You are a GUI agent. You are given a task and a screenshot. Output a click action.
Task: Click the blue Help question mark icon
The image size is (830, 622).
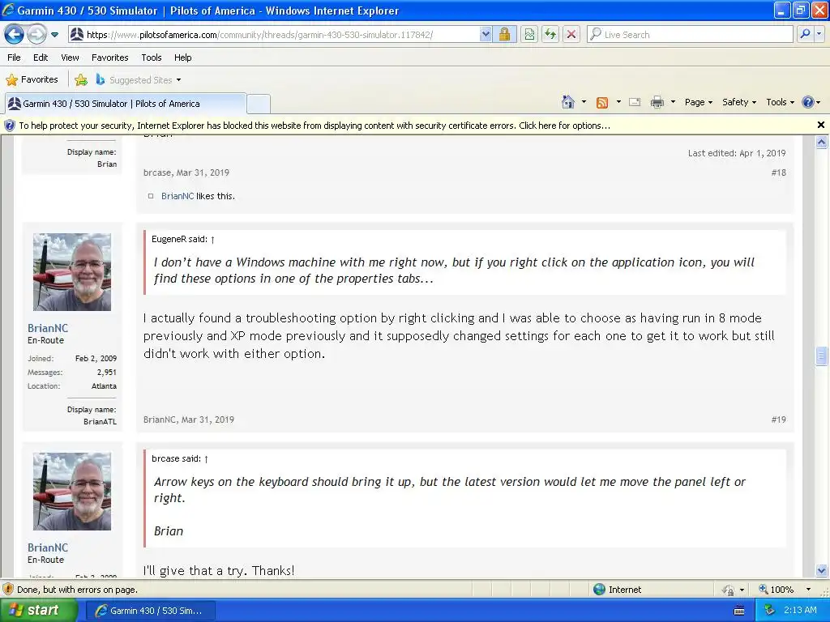coord(808,102)
